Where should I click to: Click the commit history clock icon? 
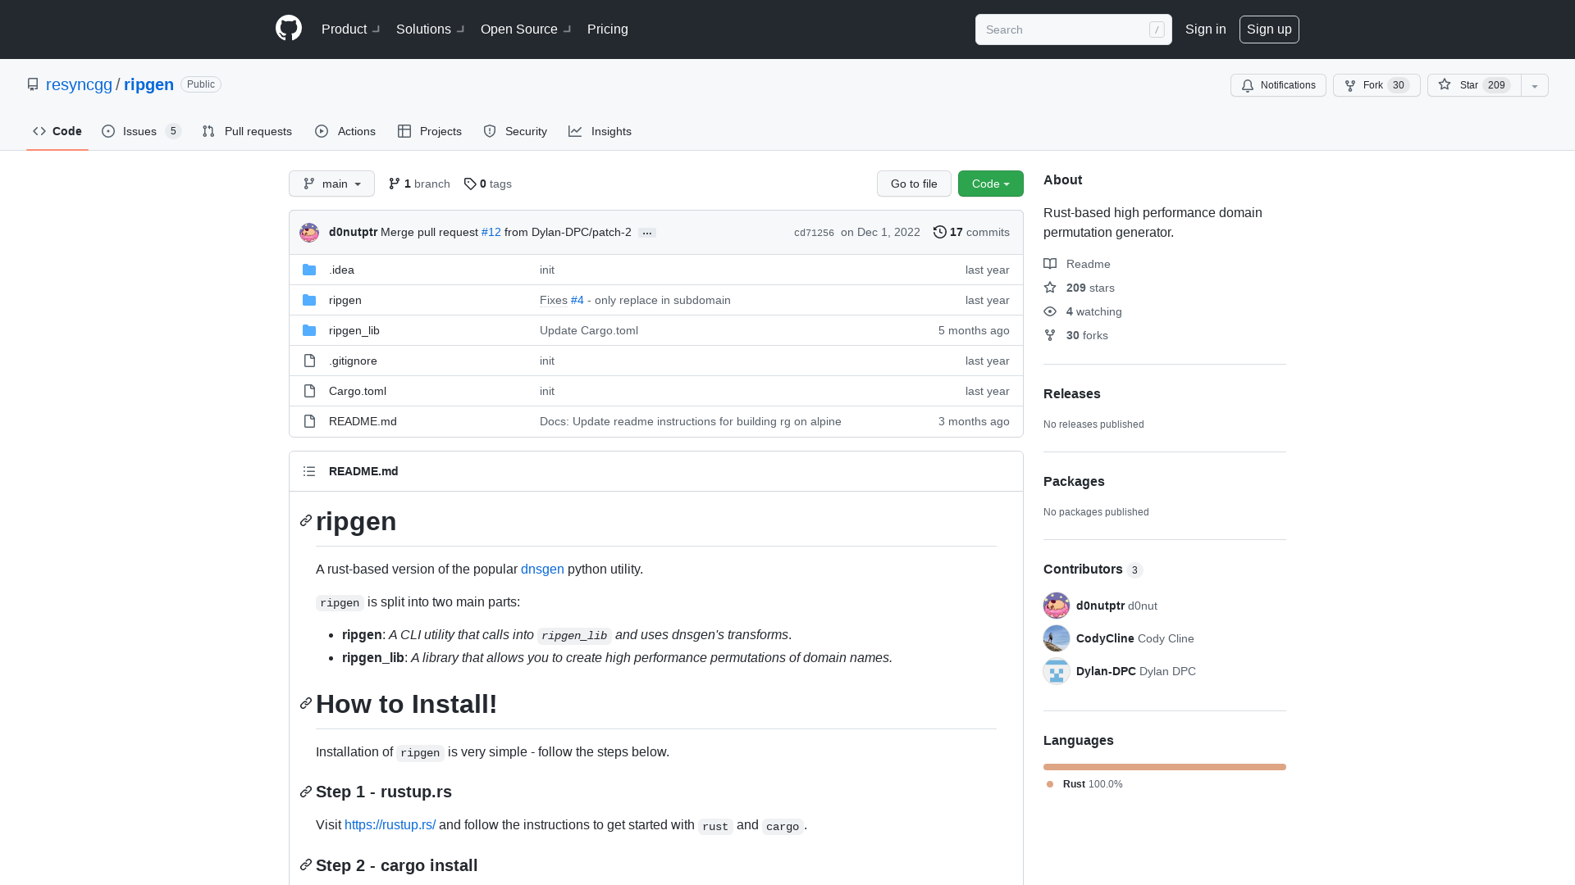coord(940,232)
